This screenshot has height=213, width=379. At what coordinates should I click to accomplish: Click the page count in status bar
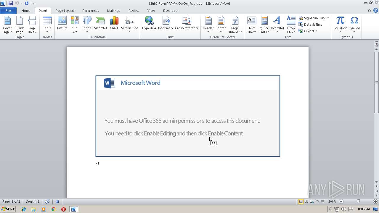tap(11, 201)
